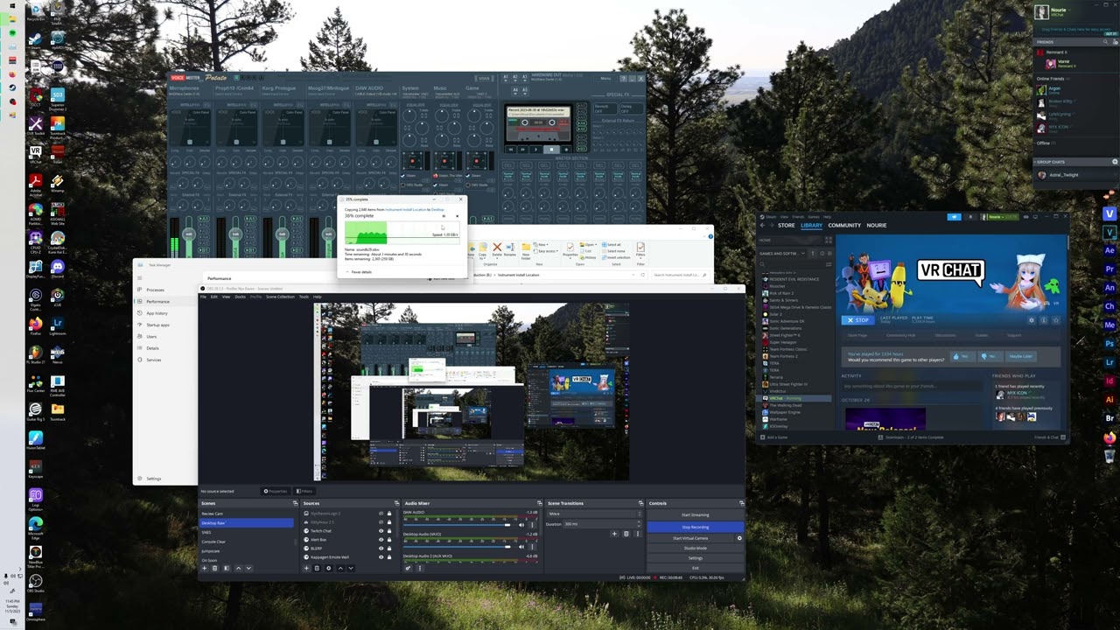Hide the BLERP source with eye icon
This screenshot has width=1120, height=630.
point(381,549)
